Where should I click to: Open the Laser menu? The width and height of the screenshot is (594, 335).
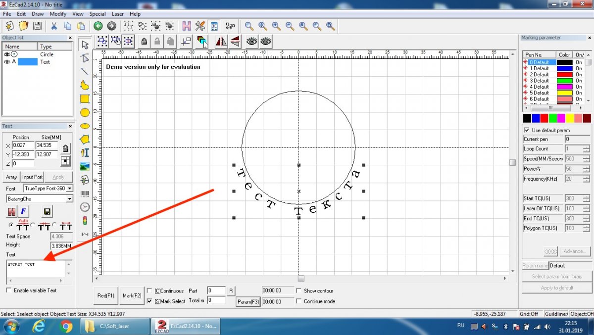pyautogui.click(x=118, y=14)
